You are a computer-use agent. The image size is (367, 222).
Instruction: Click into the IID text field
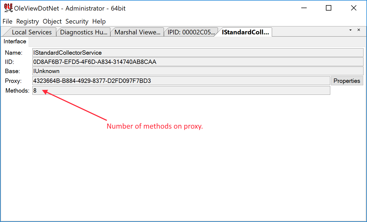tap(197, 62)
